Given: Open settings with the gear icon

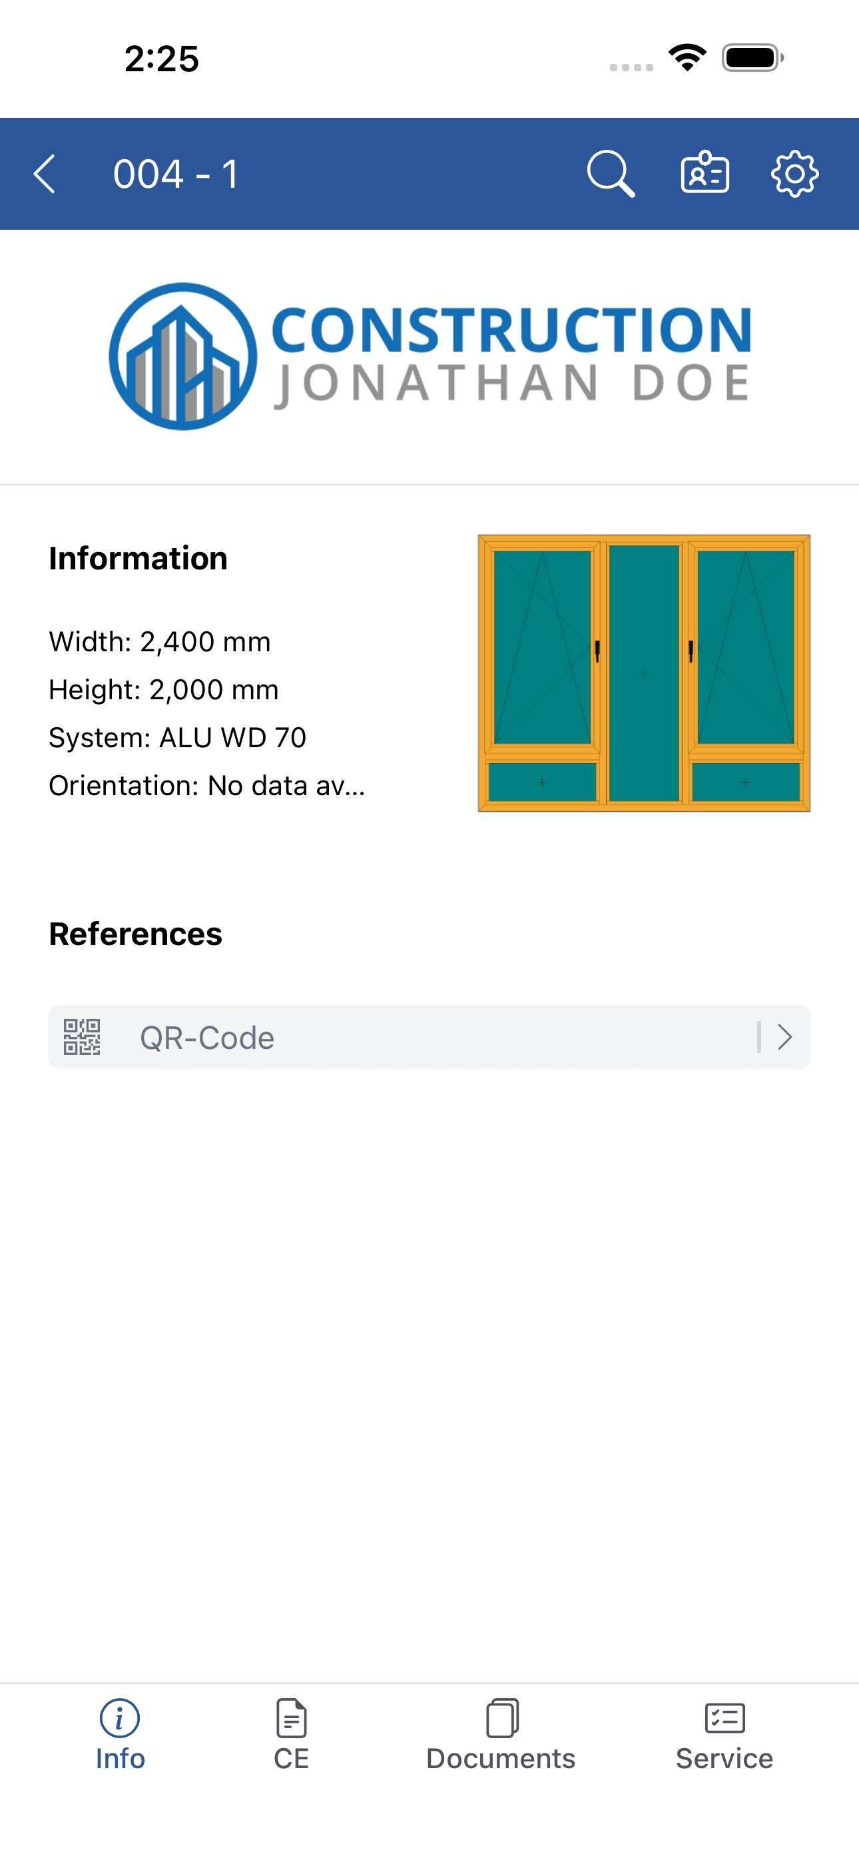Looking at the screenshot, I should point(794,174).
